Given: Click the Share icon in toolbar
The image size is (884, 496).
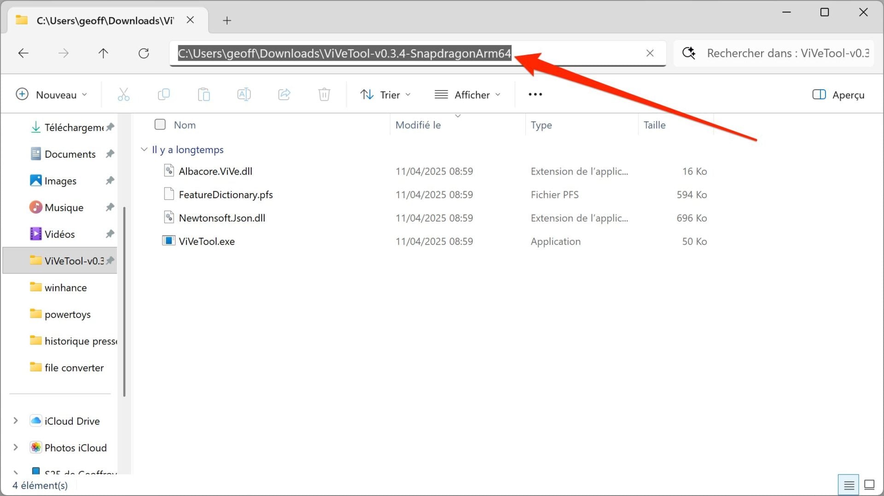Looking at the screenshot, I should [x=284, y=95].
